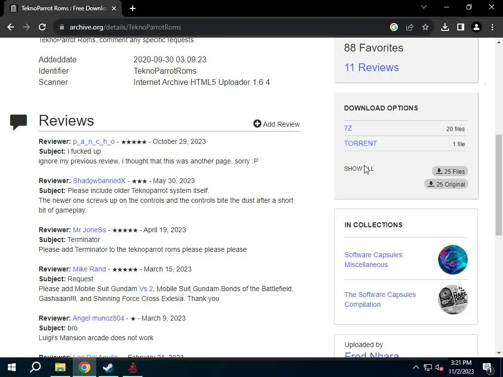The height and width of the screenshot is (377, 503).
Task: Click the DOWNLOAD OPTIONS heading
Action: click(381, 108)
